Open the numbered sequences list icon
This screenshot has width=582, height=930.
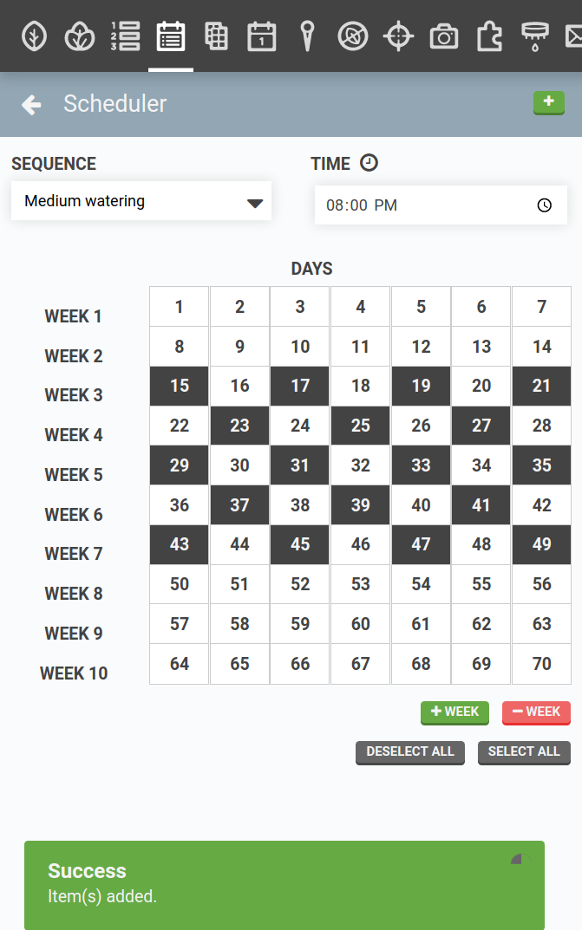pos(125,36)
